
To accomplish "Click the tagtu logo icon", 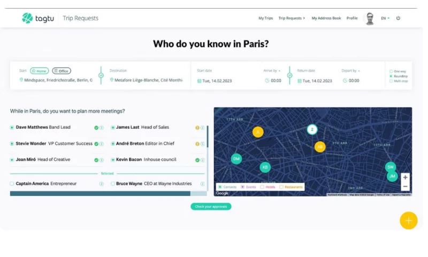I will point(27,18).
